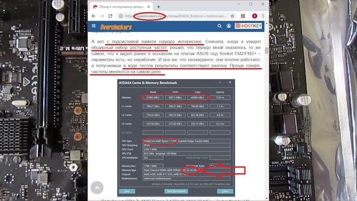Image resolution: width=357 pixels, height=201 pixels.
Task: Close the Chrome window
Action: coord(263,4)
